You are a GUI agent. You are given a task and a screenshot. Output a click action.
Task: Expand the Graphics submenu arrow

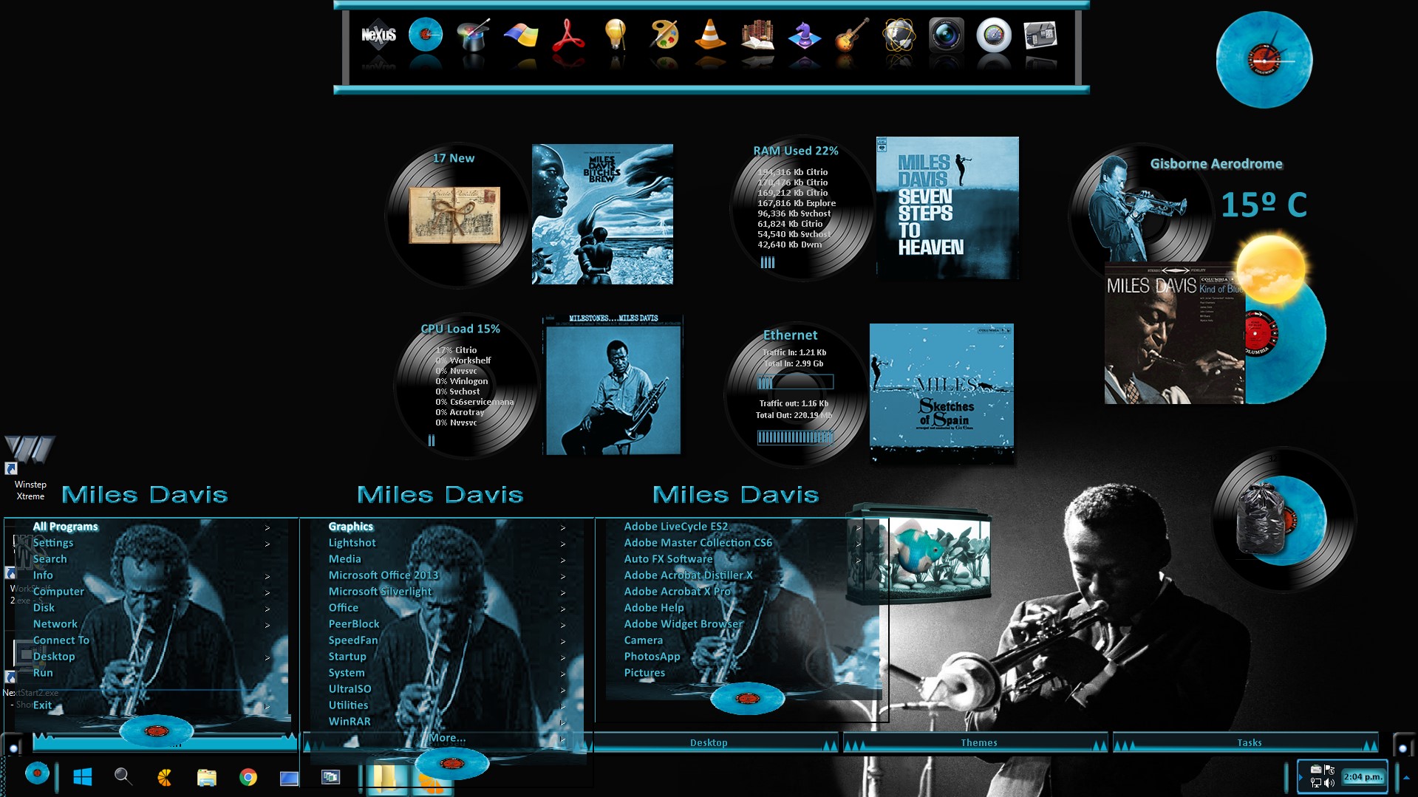pos(563,527)
